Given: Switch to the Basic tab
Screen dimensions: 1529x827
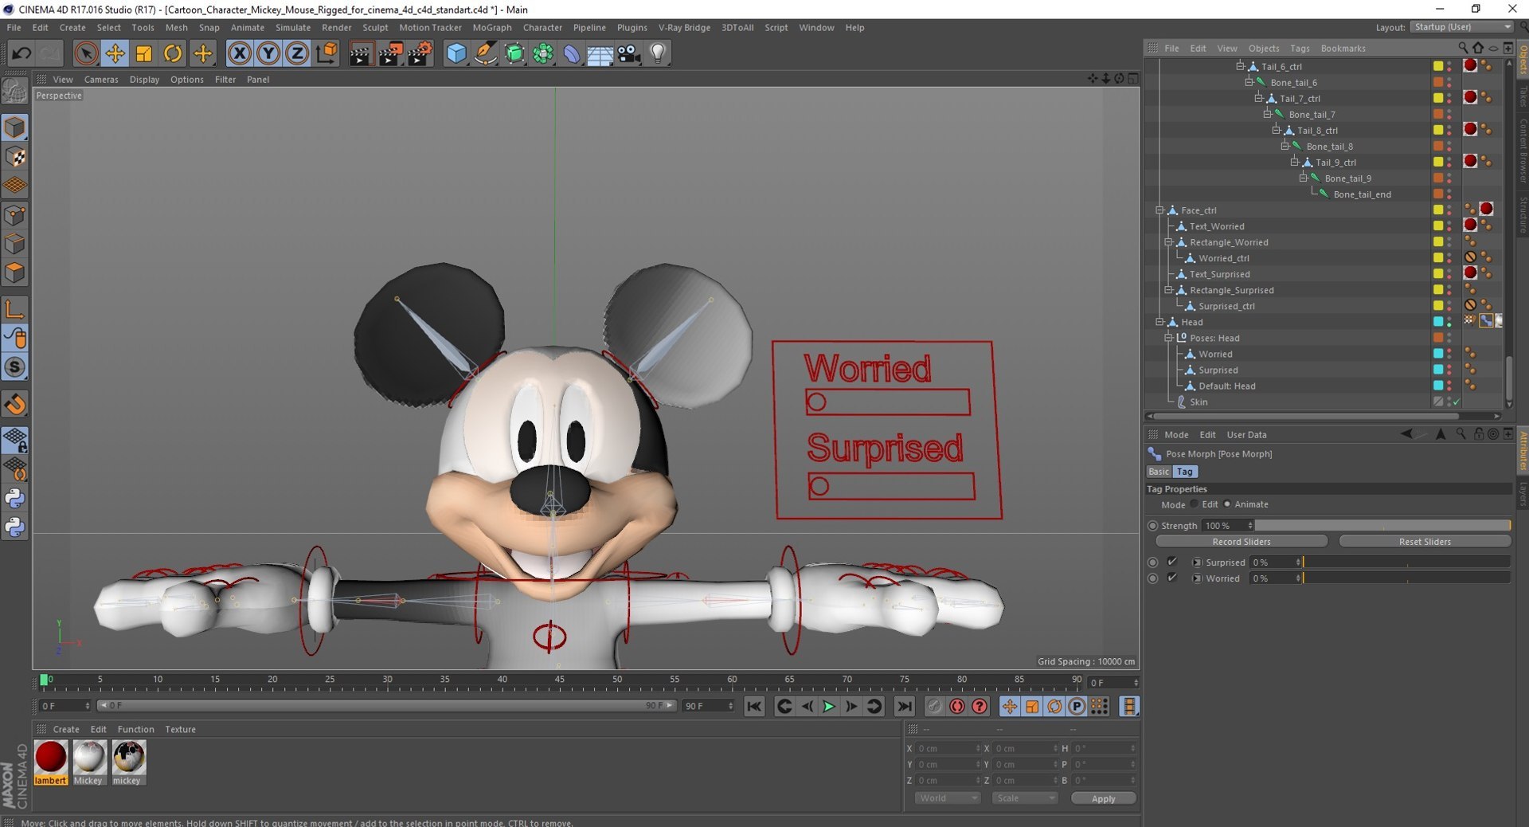Looking at the screenshot, I should pyautogui.click(x=1159, y=472).
